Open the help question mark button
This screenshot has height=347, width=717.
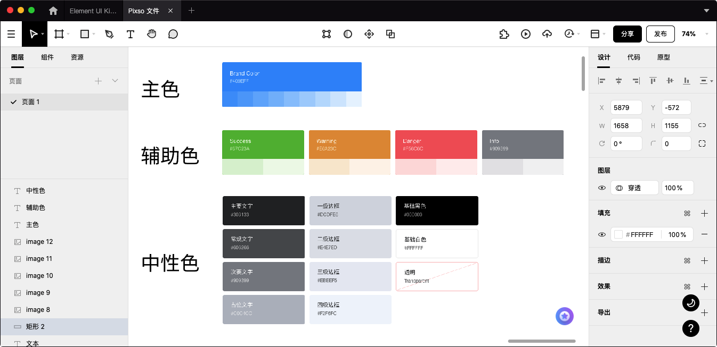click(x=691, y=328)
